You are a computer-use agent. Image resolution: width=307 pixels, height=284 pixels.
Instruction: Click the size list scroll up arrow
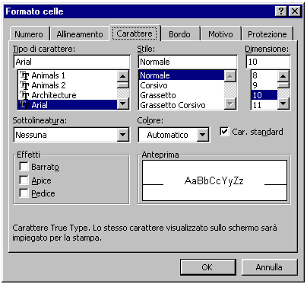click(x=283, y=76)
